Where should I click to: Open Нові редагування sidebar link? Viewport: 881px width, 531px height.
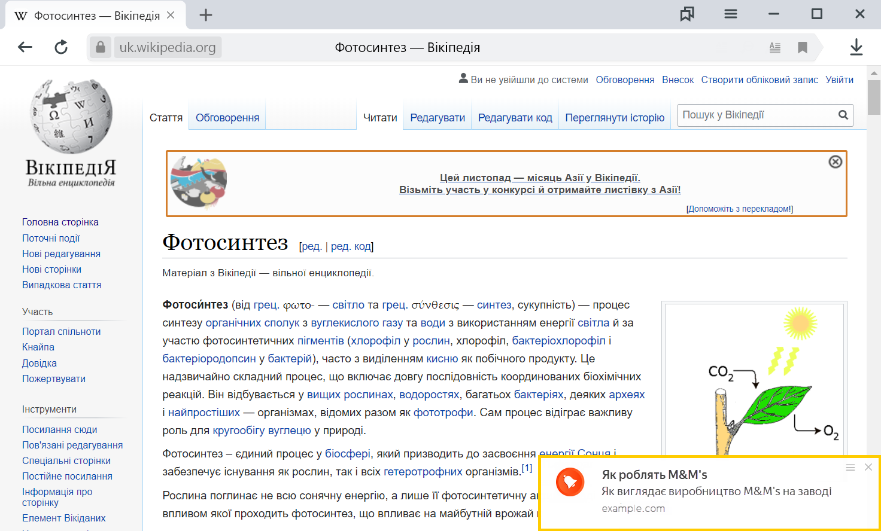coord(61,254)
